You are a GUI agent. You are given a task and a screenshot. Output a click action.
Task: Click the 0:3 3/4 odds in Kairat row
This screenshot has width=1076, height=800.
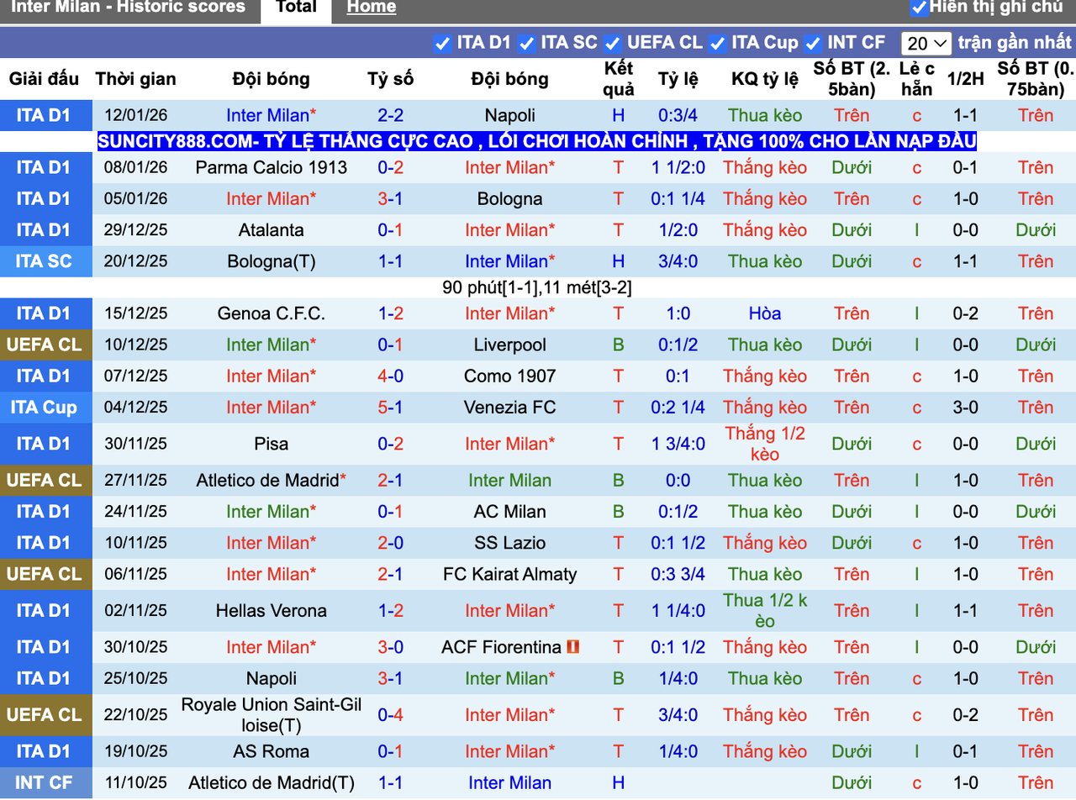678,575
